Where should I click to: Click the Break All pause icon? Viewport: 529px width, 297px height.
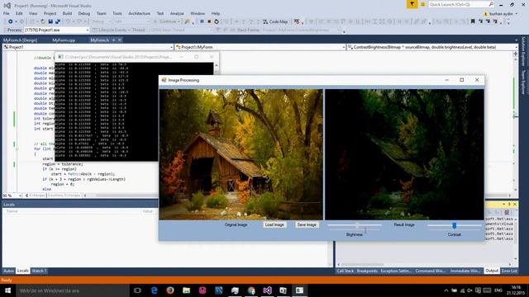pos(202,21)
